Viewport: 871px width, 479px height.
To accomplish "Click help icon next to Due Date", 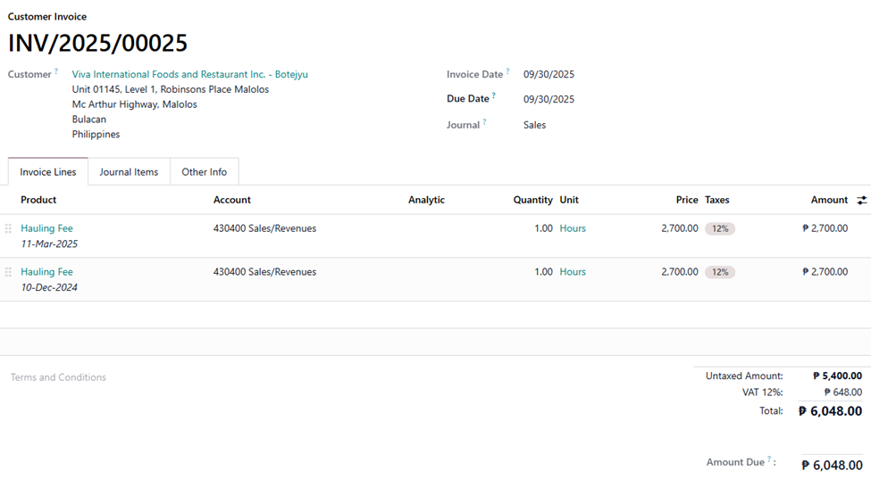I will 493,95.
